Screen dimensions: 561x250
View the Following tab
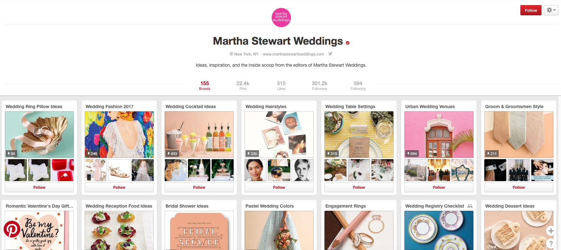[x=358, y=85]
